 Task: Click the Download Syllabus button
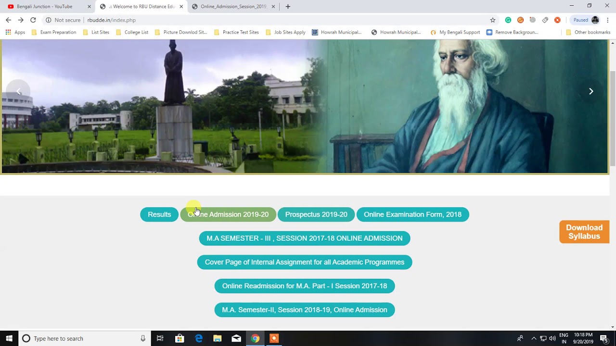(584, 232)
